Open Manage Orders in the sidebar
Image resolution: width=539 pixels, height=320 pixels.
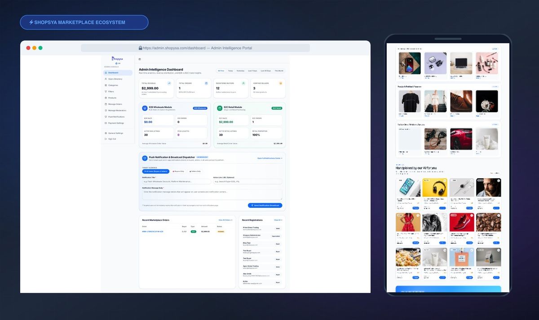click(x=118, y=104)
